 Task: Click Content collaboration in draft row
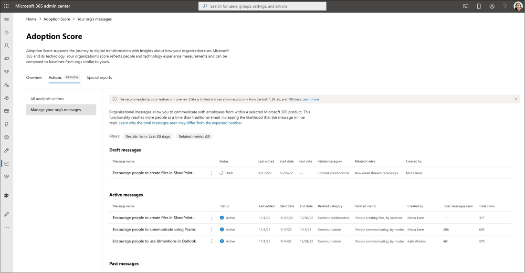tap(333, 173)
